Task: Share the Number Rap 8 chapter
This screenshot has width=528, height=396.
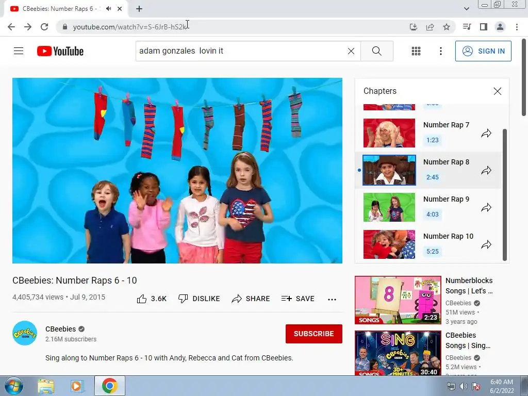Action: pos(486,170)
